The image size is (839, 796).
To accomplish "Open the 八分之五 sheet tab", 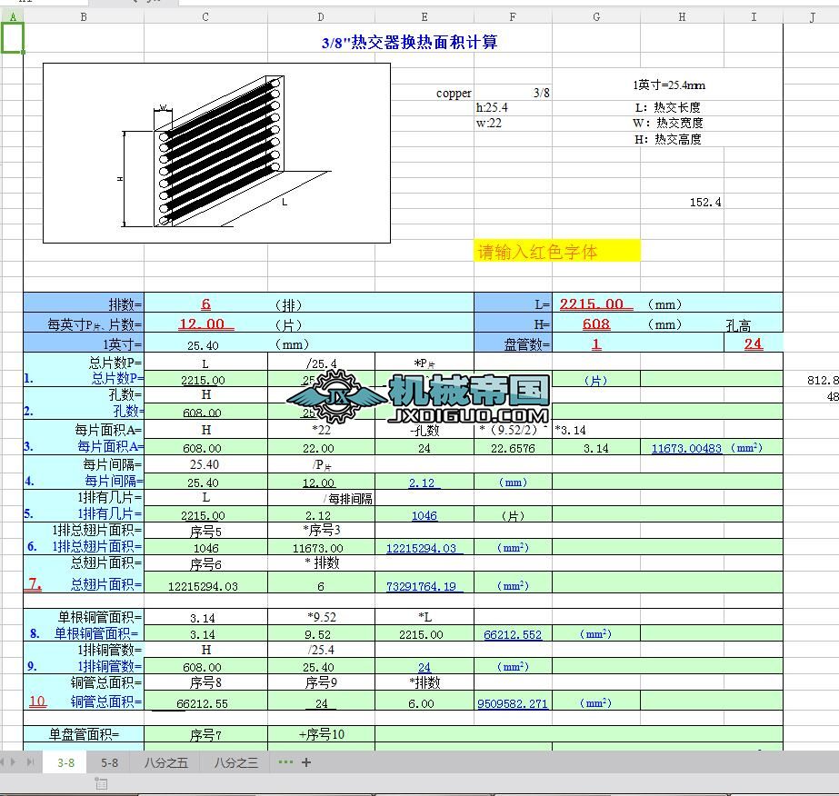I will pos(165,763).
